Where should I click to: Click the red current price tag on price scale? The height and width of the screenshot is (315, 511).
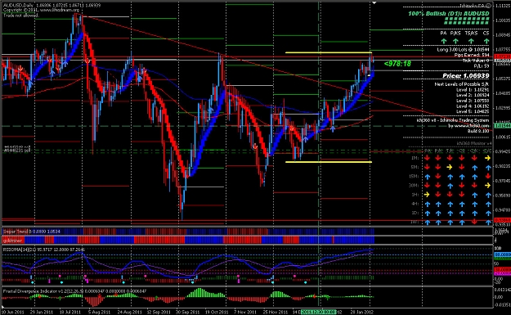503,56
